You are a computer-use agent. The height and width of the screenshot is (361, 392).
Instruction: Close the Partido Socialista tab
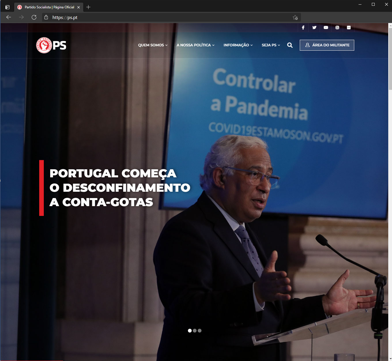point(78,7)
